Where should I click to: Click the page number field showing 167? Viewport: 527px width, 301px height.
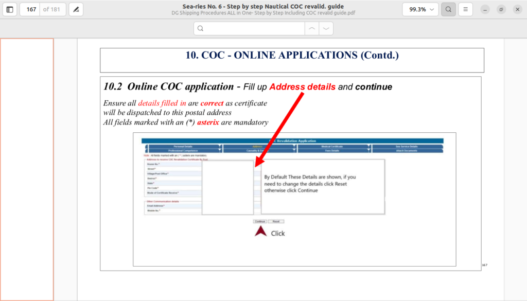click(x=31, y=9)
